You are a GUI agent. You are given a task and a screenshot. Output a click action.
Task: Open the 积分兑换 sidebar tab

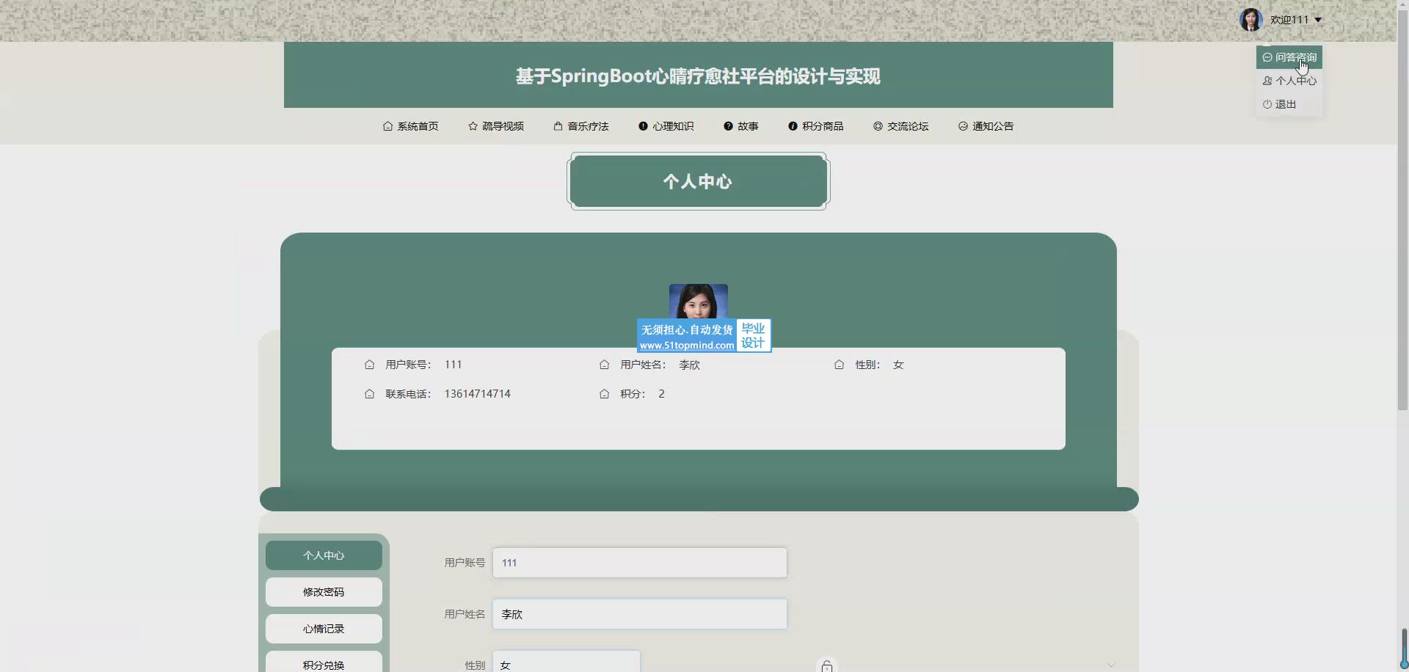click(324, 662)
